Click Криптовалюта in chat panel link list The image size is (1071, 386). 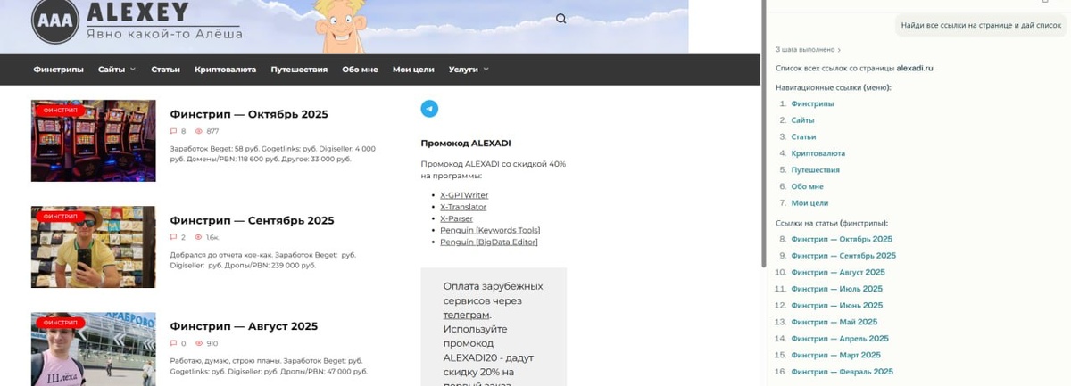point(818,153)
